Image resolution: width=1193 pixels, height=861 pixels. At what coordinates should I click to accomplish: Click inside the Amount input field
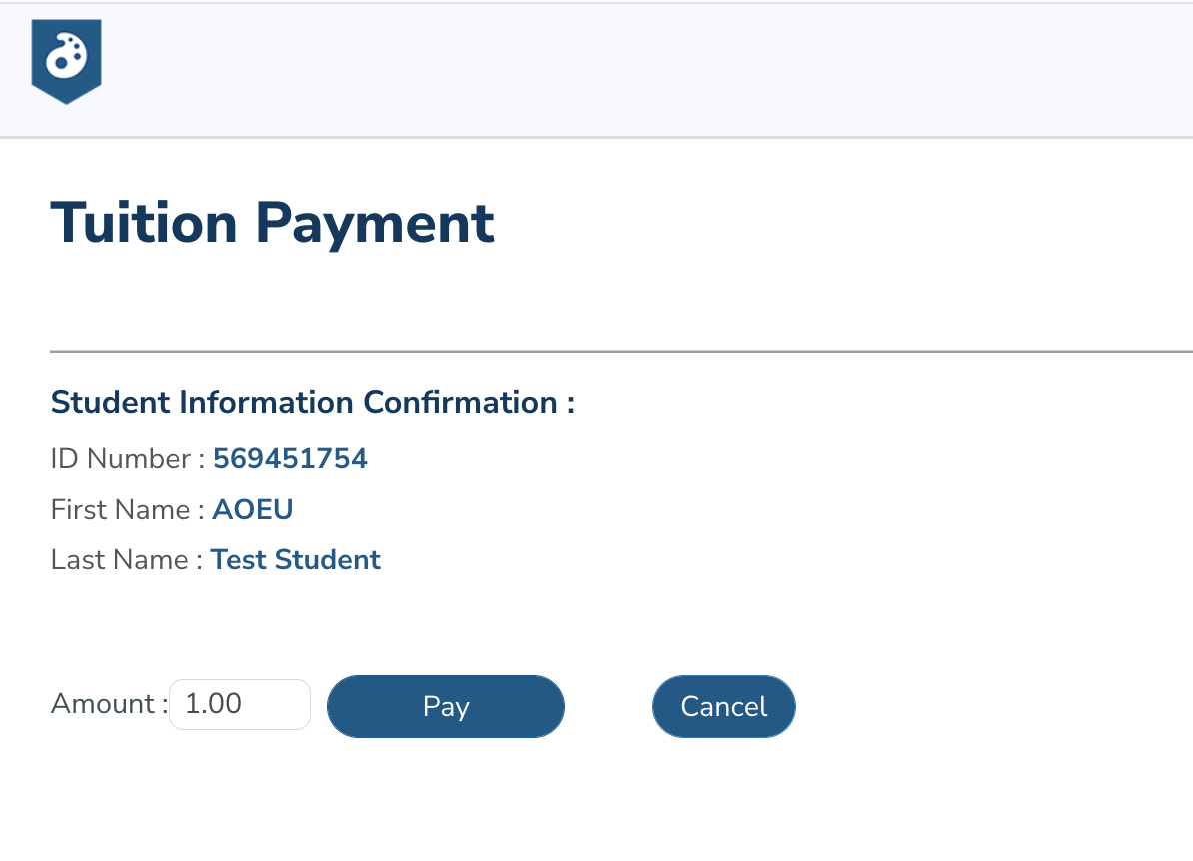(x=239, y=703)
